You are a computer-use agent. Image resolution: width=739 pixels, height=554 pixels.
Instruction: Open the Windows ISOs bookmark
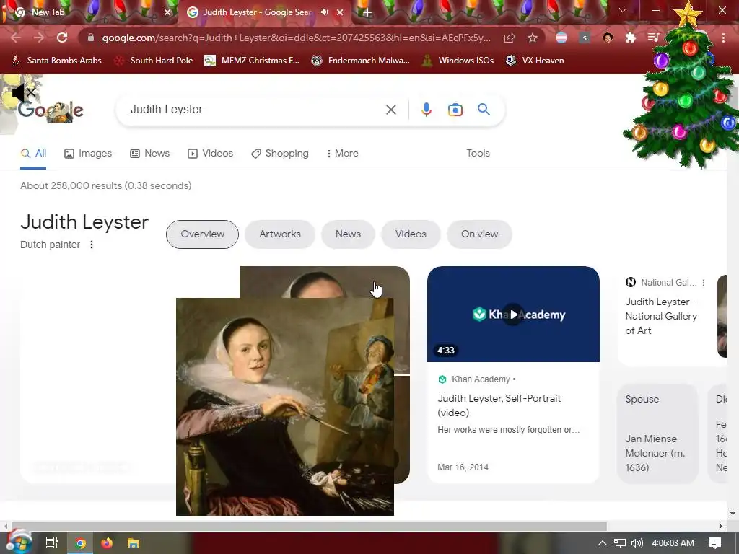click(458, 61)
